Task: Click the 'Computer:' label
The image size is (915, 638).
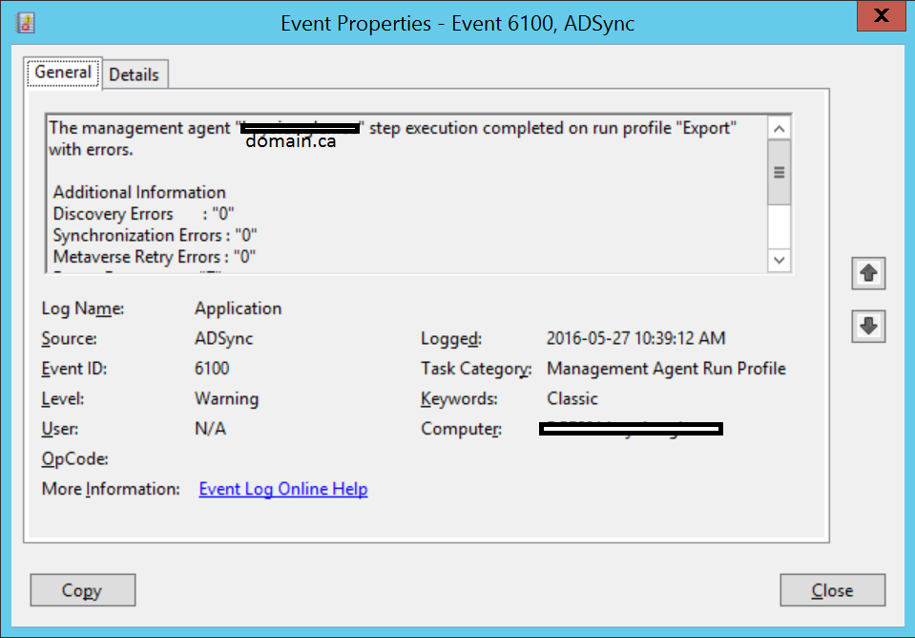Action: pos(462,429)
